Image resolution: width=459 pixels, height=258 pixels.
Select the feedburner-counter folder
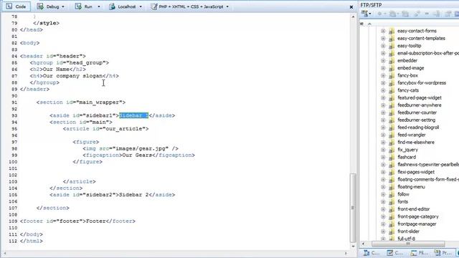[x=417, y=113]
